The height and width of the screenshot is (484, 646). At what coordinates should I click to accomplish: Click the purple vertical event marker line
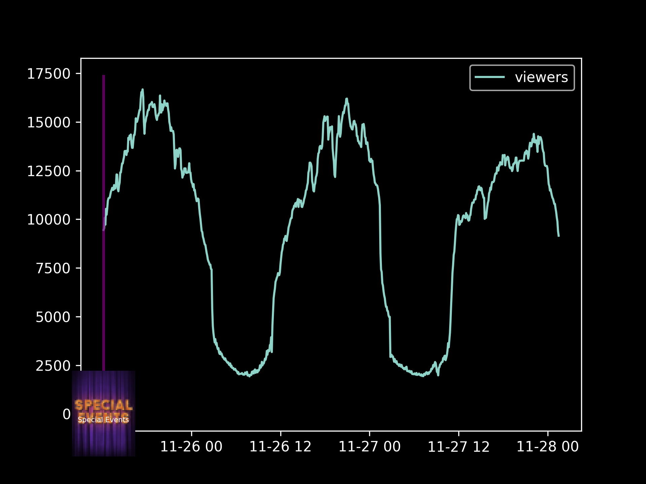104,286
